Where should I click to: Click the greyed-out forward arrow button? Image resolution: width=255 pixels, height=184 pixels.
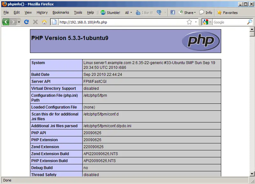click(x=13, y=22)
